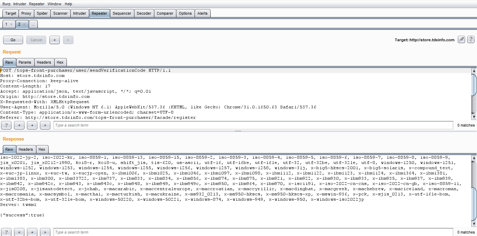The image size is (477, 236).
Task: Close repeater tab 2
Action: 24,24
